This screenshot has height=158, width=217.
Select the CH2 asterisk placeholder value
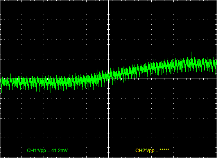[164, 150]
